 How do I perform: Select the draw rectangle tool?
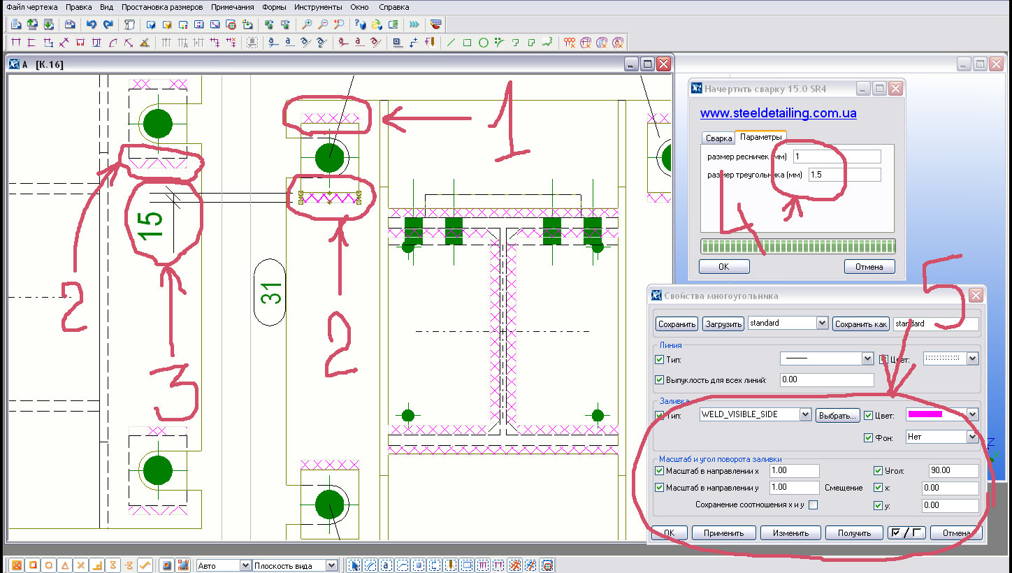pos(467,43)
